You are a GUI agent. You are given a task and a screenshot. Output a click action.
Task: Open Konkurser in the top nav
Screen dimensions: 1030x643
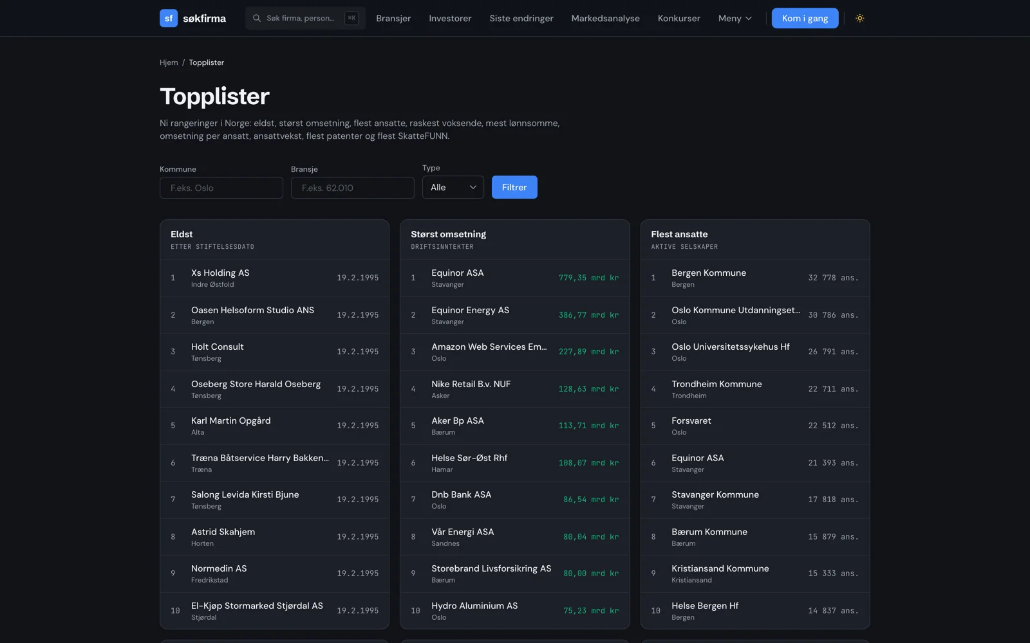(x=679, y=18)
